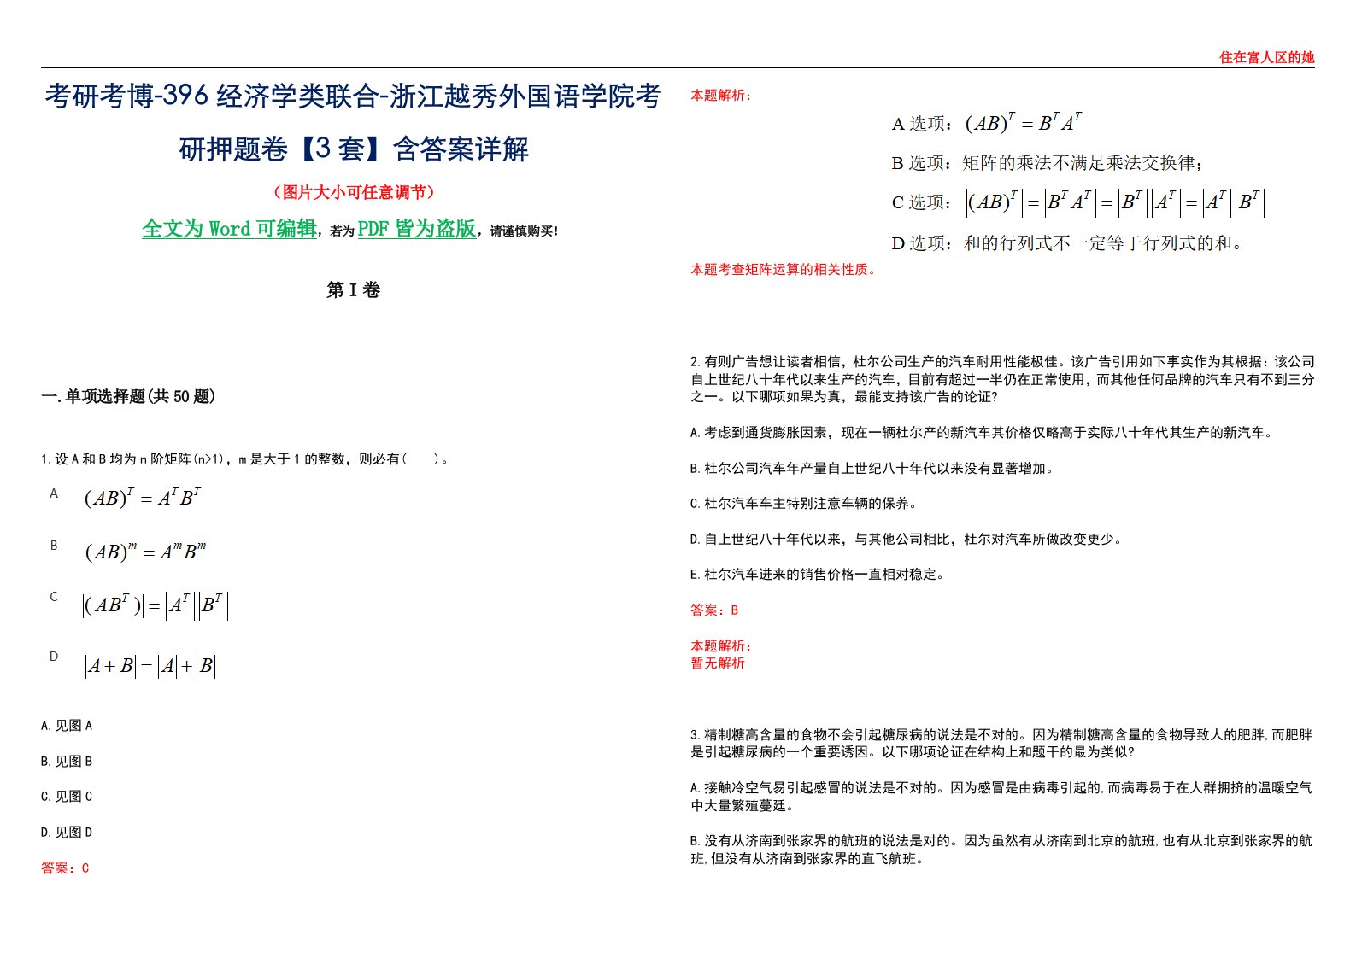Select answer option C.见图C
1356x958 pixels.
tap(67, 797)
